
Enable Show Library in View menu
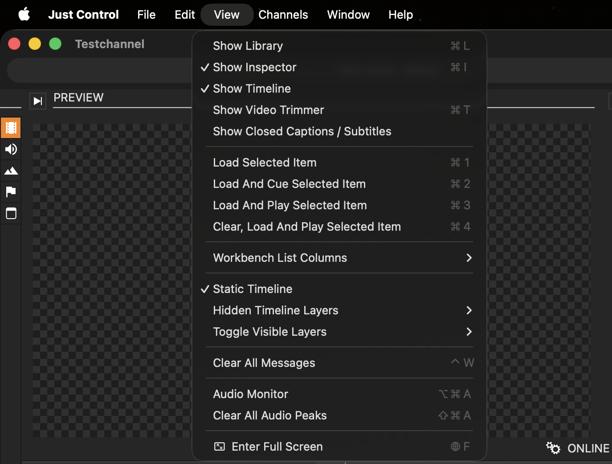pyautogui.click(x=339, y=46)
